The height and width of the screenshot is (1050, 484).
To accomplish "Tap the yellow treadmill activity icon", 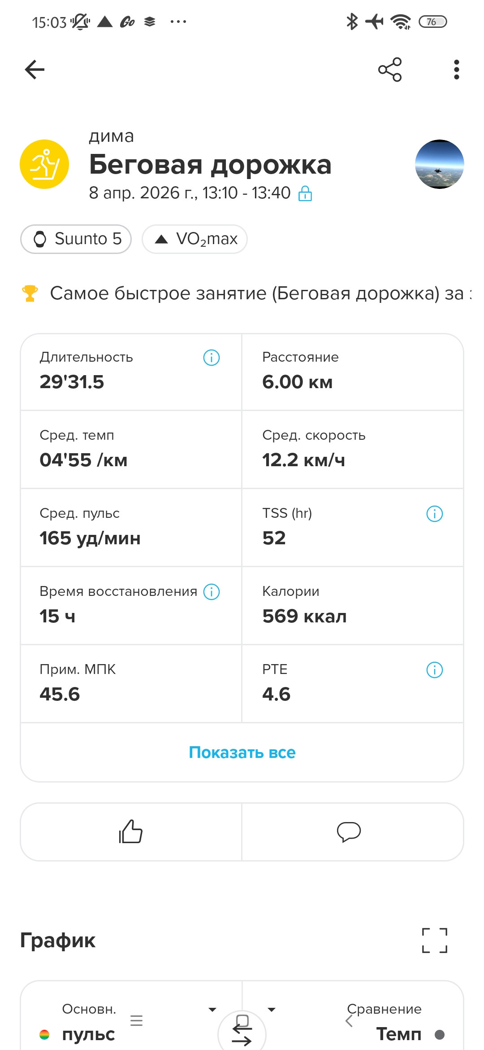I will point(44,164).
